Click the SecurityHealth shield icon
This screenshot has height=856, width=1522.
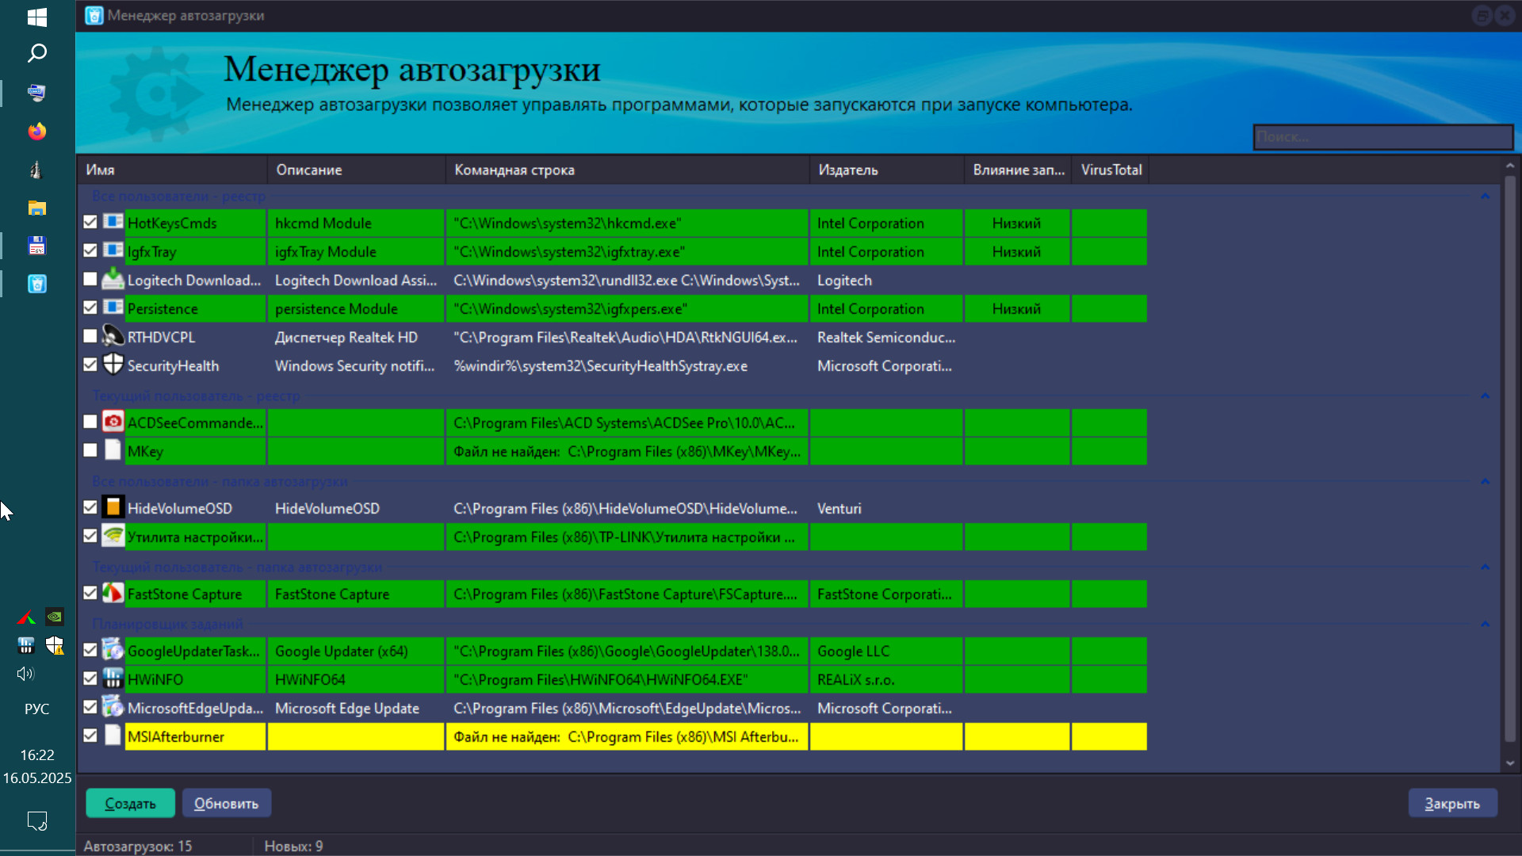pos(113,365)
